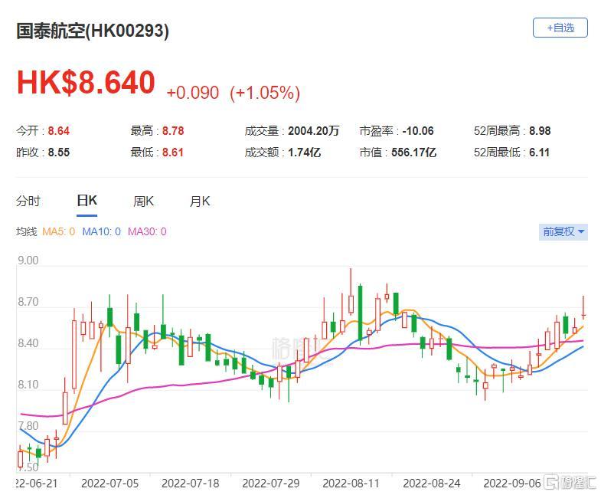Viewport: 601px width, 495px height.
Task: Switch to the 分时 tab
Action: 28,202
